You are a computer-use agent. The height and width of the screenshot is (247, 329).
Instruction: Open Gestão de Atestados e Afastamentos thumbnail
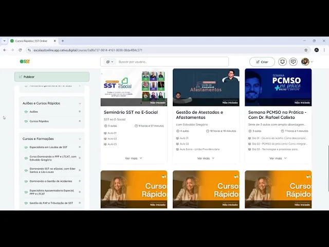(206, 87)
